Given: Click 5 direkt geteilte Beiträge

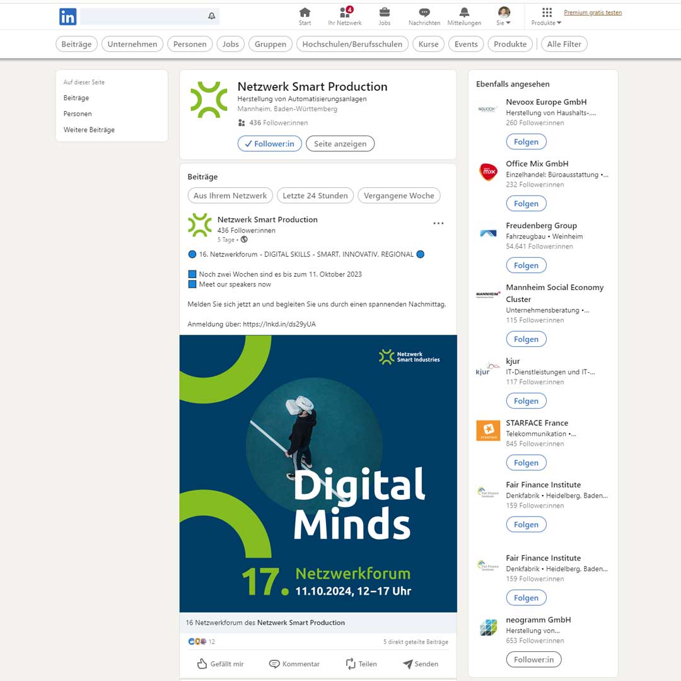Looking at the screenshot, I should (416, 642).
